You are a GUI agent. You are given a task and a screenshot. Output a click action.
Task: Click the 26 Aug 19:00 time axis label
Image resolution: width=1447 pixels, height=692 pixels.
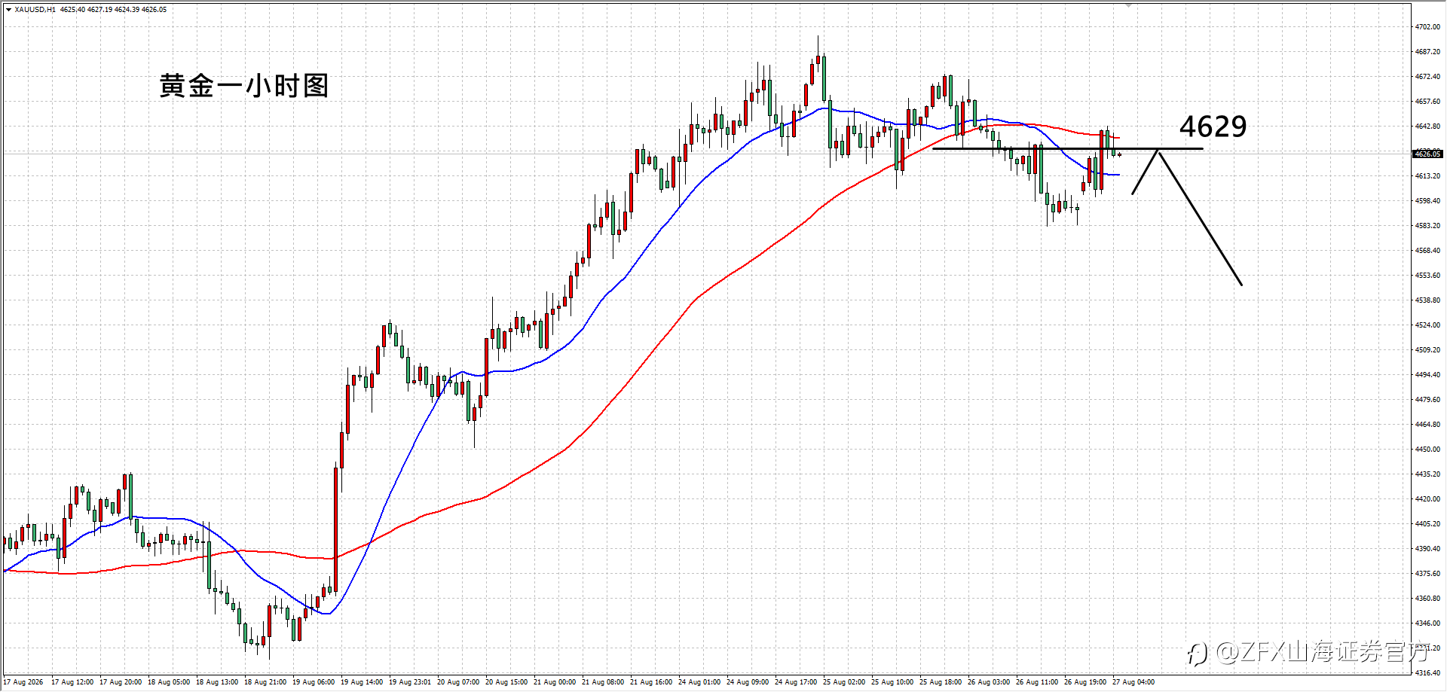click(1085, 682)
